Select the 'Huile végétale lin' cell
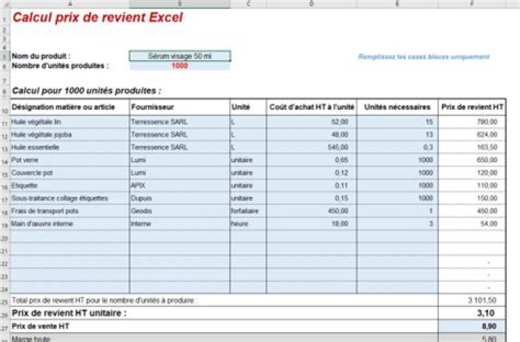 [x=70, y=122]
